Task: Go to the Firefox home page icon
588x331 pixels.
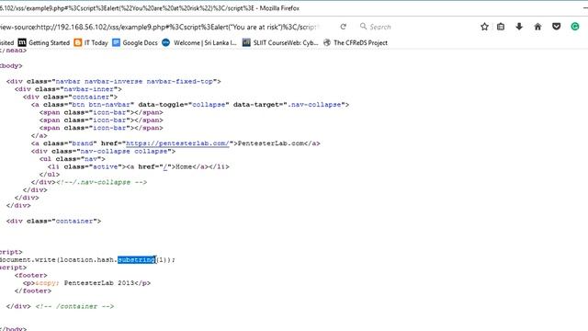Action: [537, 27]
